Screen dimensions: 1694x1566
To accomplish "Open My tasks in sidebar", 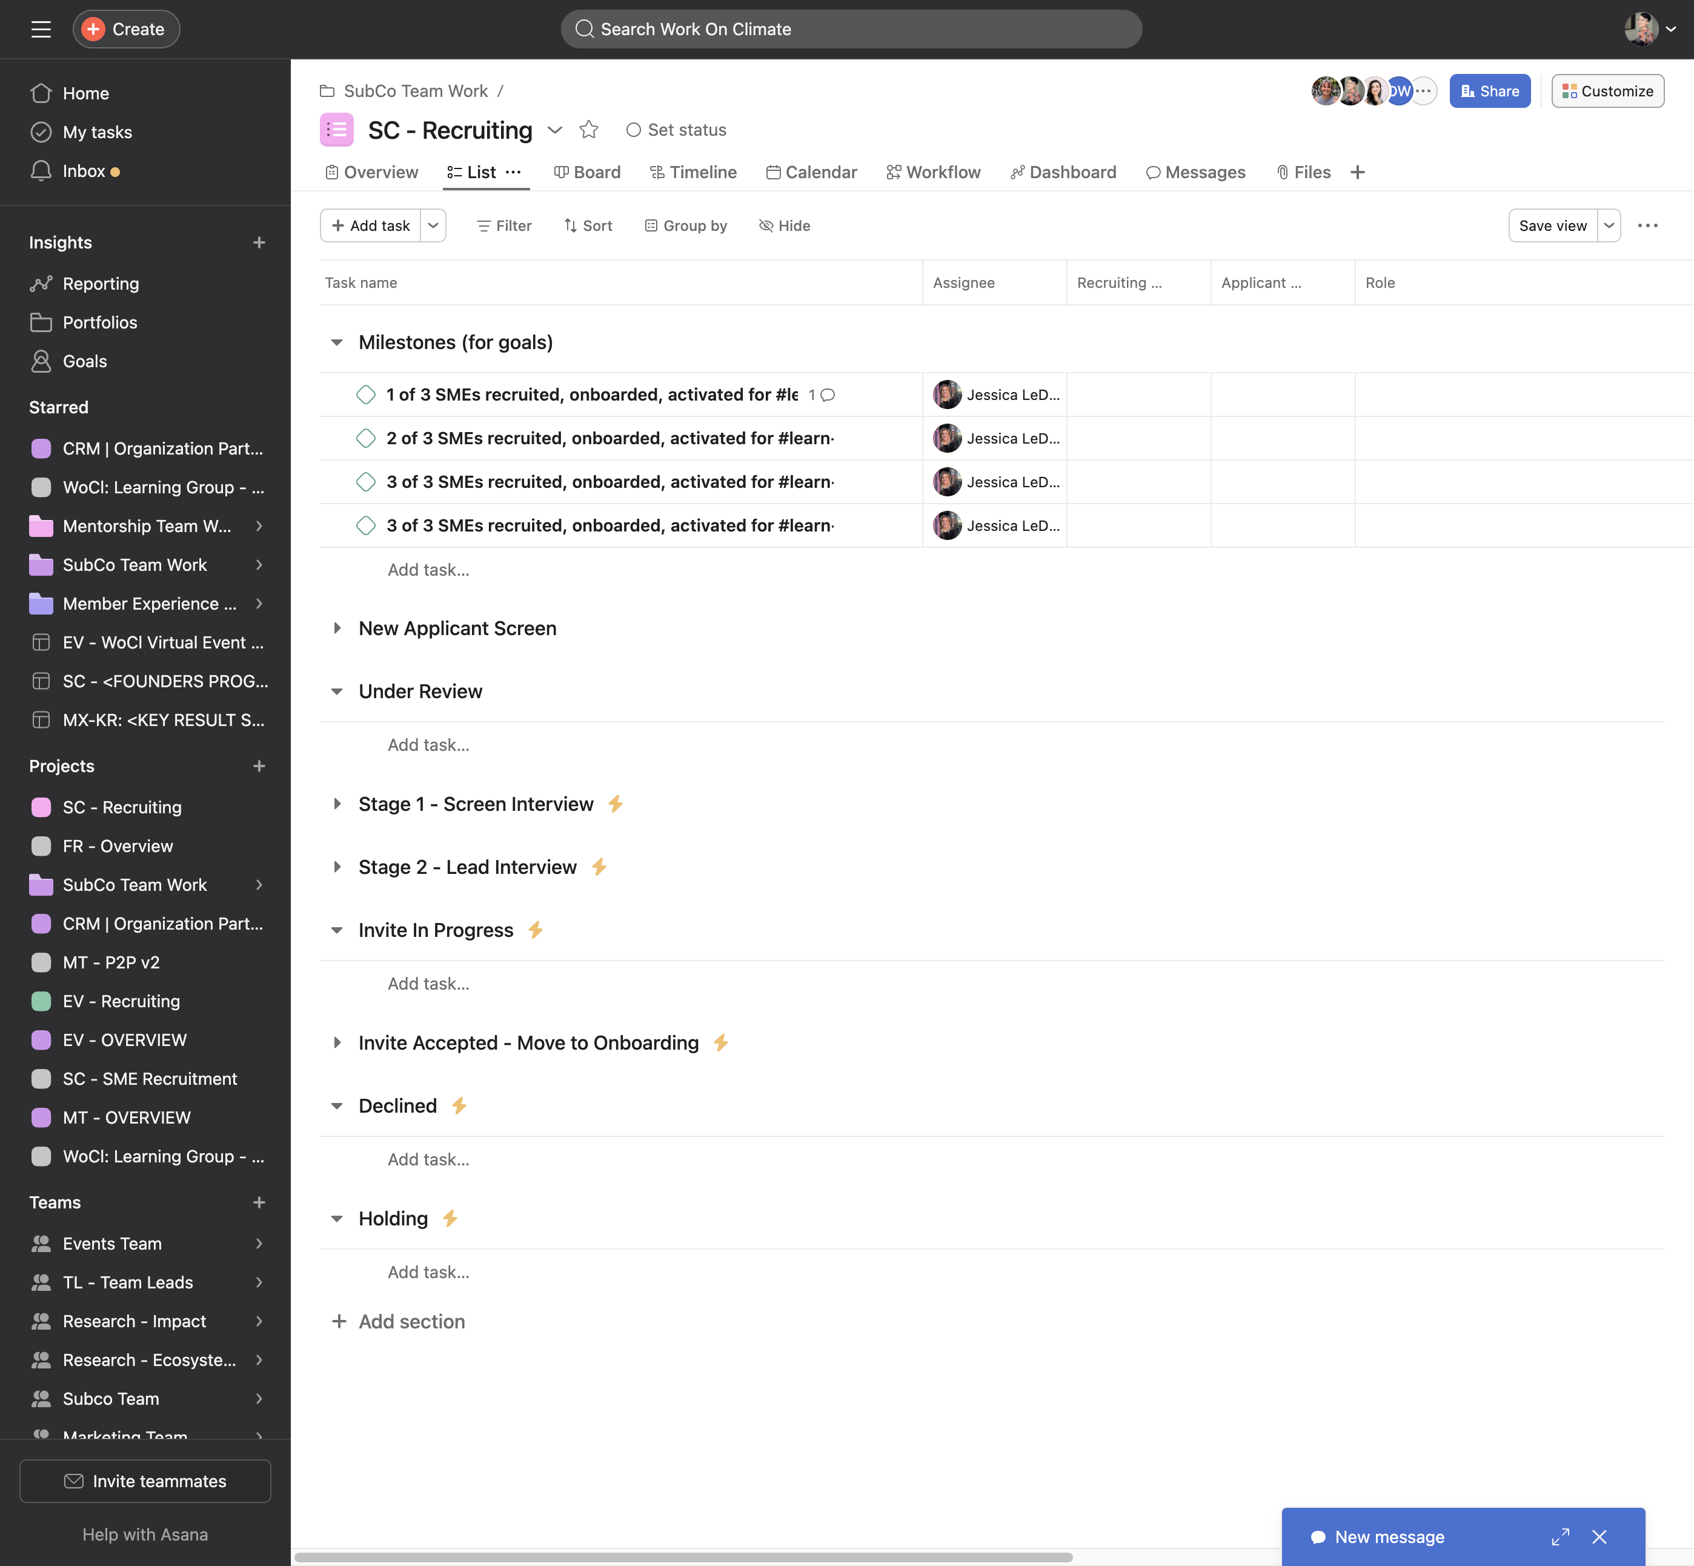I will (x=98, y=132).
